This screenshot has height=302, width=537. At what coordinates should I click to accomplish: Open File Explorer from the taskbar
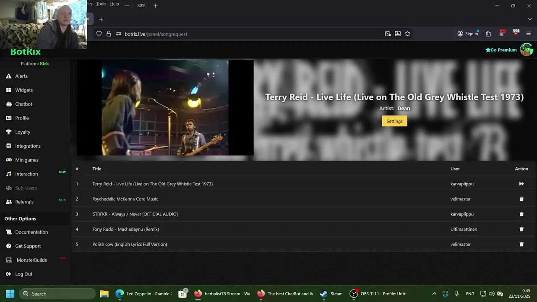[x=104, y=294]
